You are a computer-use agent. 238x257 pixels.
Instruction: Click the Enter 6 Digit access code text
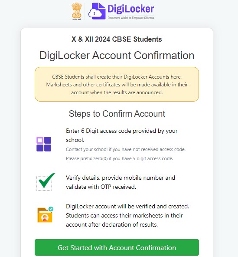pyautogui.click(x=122, y=135)
